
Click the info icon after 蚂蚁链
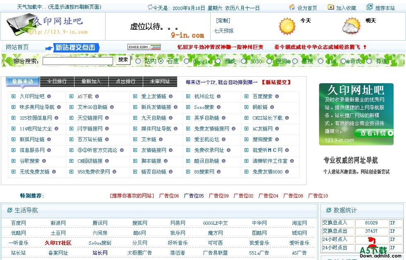272,107
